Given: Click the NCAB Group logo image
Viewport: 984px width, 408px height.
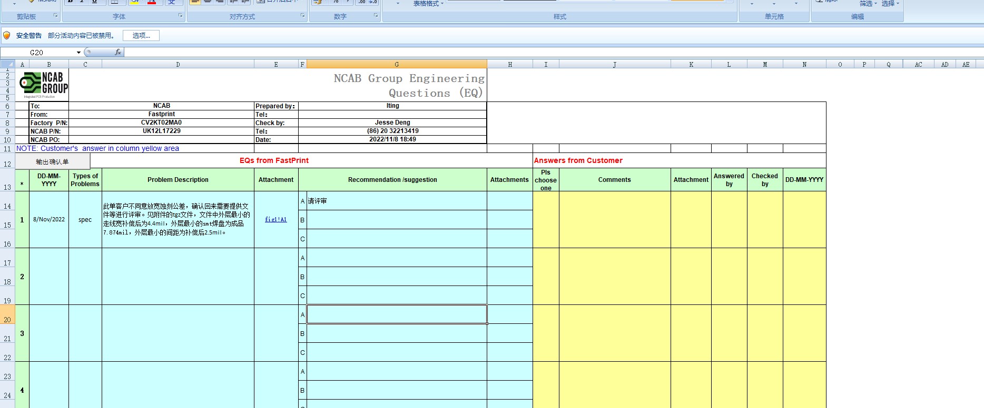Looking at the screenshot, I should [x=43, y=85].
